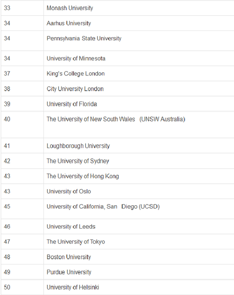Click rank number 50 cell
234x295 pixels.
(x=22, y=287)
